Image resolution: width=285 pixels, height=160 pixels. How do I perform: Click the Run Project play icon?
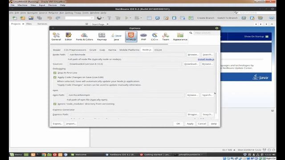126,18
